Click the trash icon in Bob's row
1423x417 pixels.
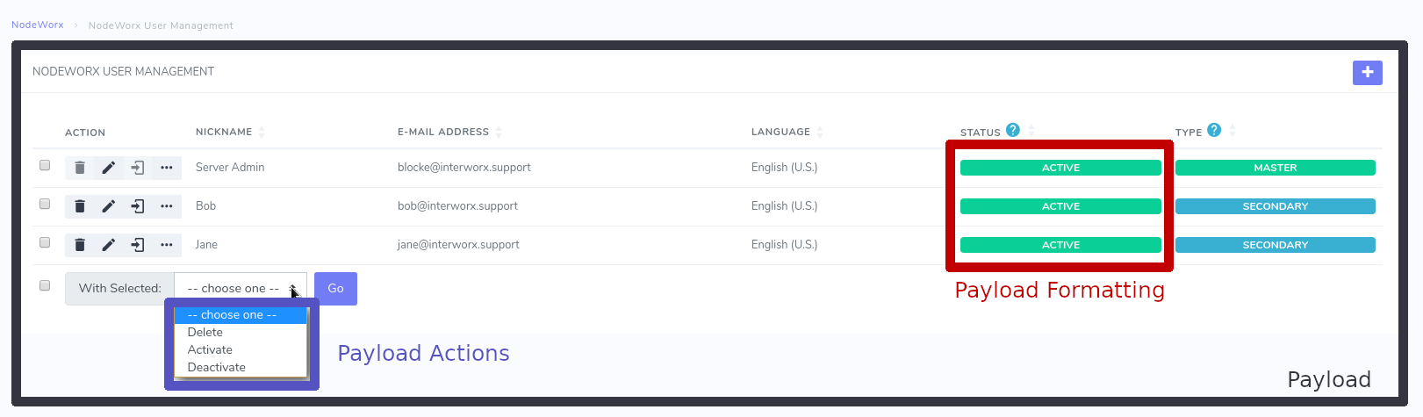[80, 206]
